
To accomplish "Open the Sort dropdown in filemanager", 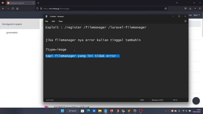I will click(x=197, y=15).
